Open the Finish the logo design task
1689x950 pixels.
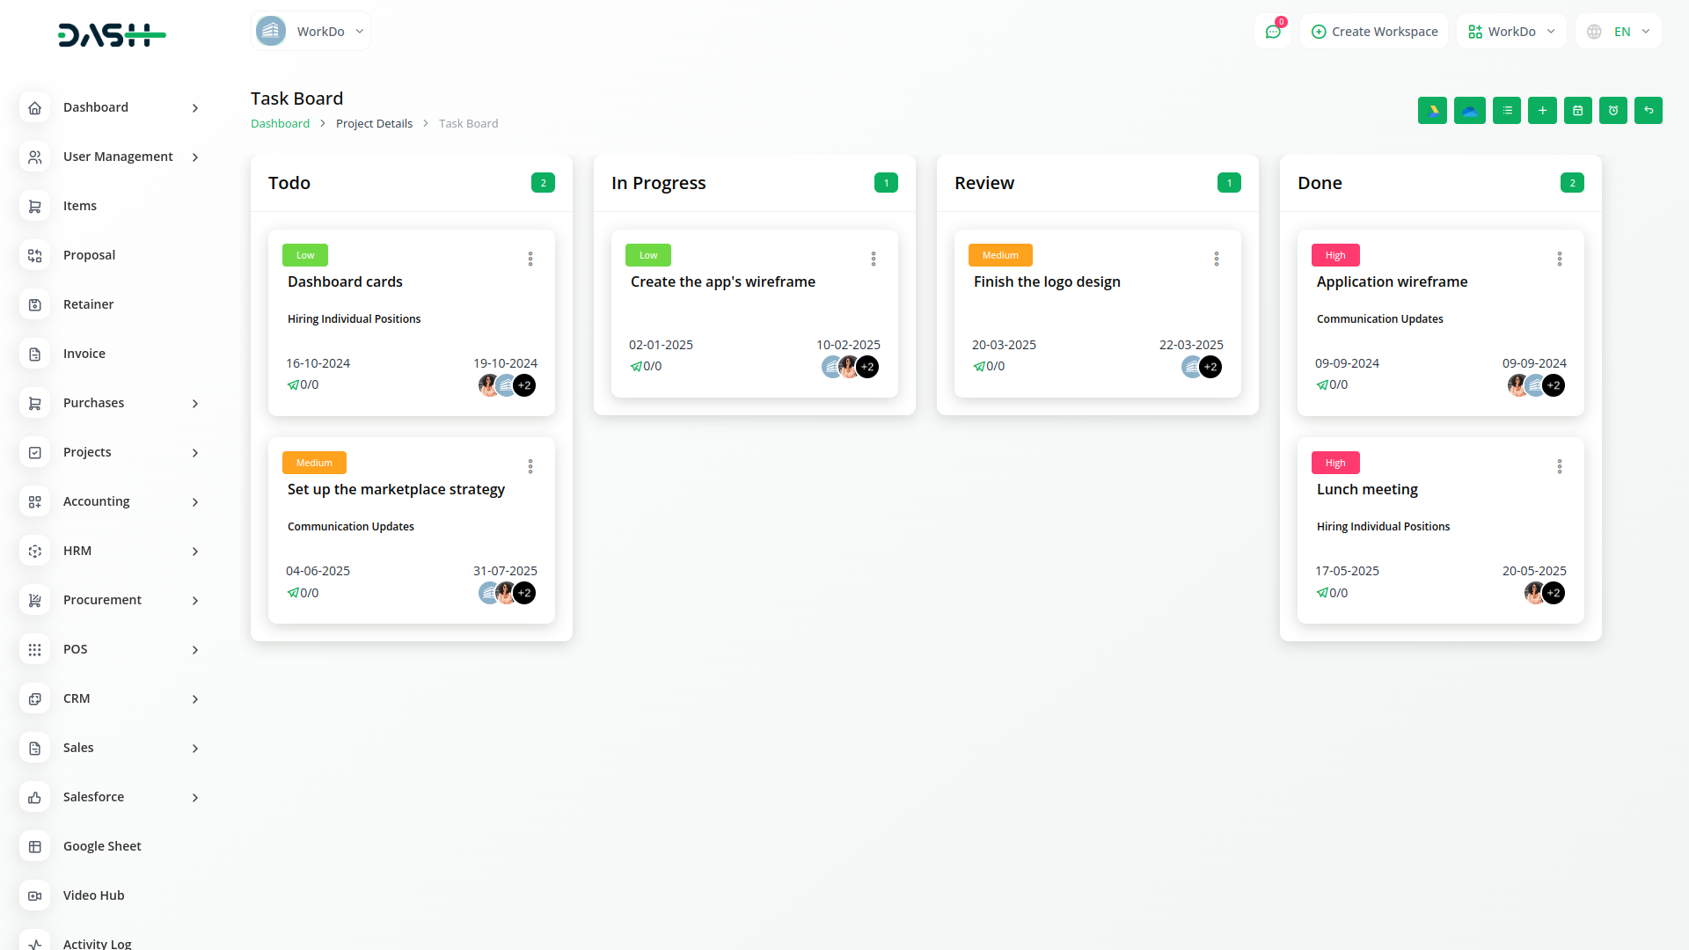(1047, 281)
